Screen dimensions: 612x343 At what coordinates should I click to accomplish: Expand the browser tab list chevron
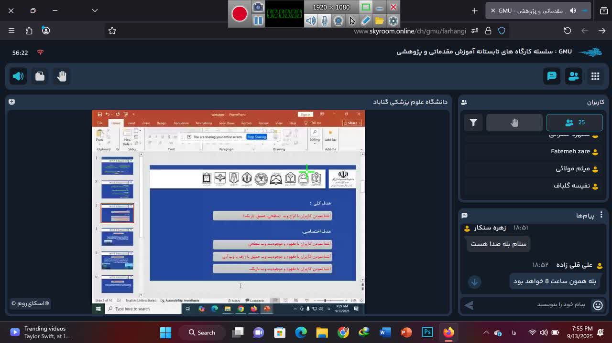click(x=95, y=10)
